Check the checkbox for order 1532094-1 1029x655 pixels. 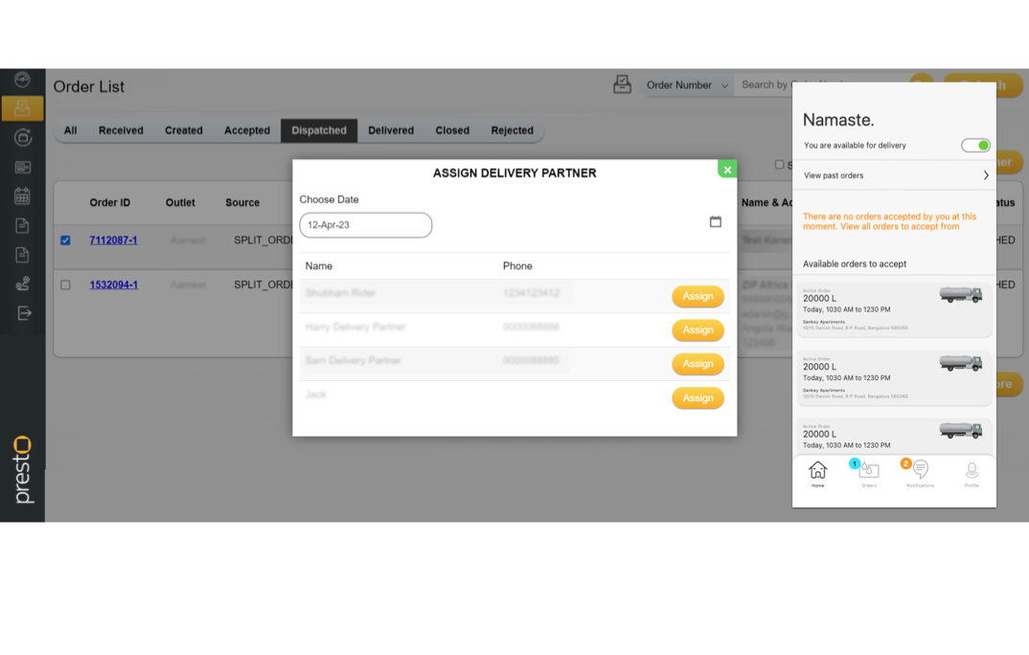(65, 285)
